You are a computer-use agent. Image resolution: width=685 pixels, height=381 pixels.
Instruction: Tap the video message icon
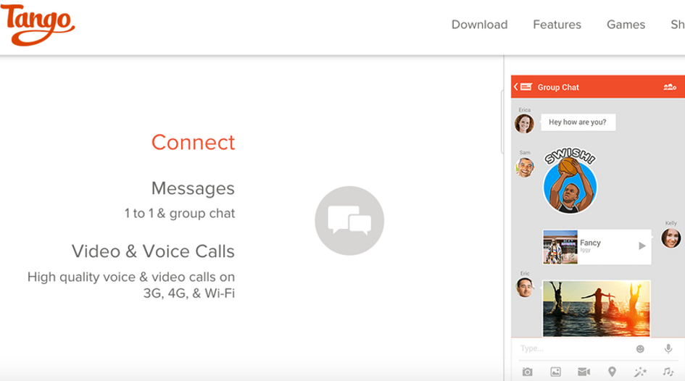[584, 372]
